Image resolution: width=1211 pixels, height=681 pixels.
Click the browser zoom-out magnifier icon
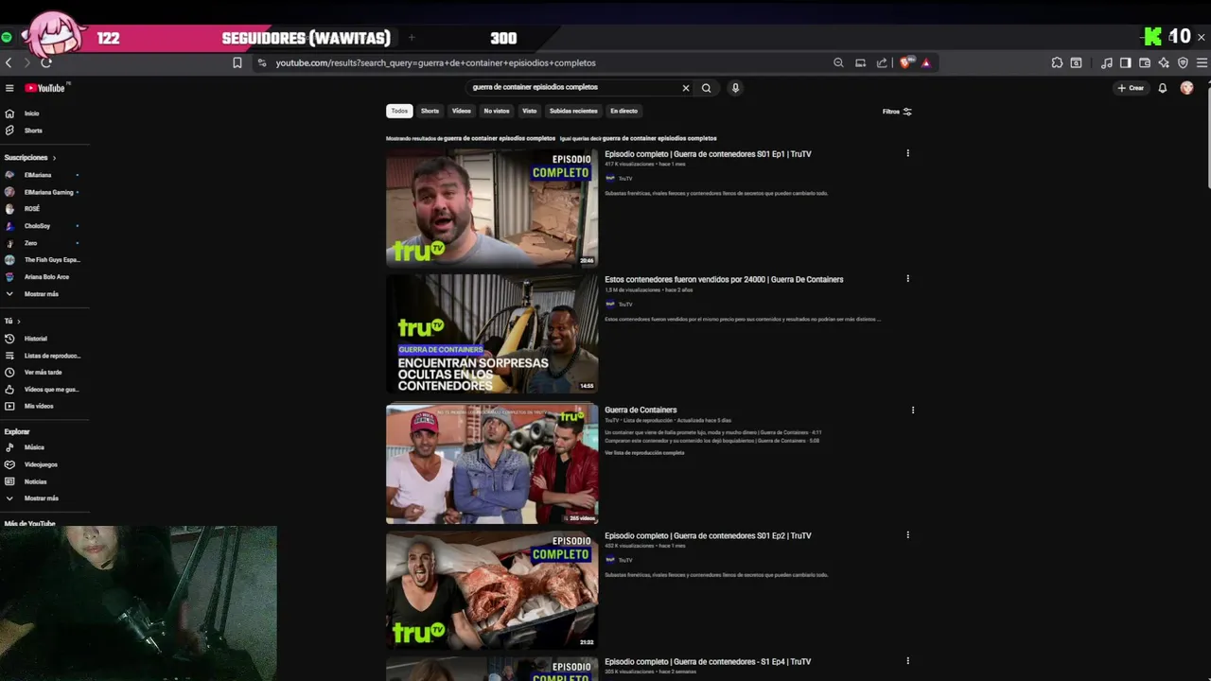point(838,62)
